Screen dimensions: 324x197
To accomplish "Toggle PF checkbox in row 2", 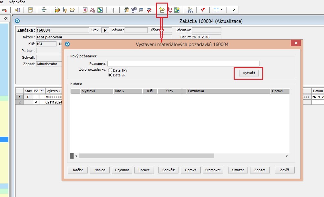I will click(x=42, y=102).
